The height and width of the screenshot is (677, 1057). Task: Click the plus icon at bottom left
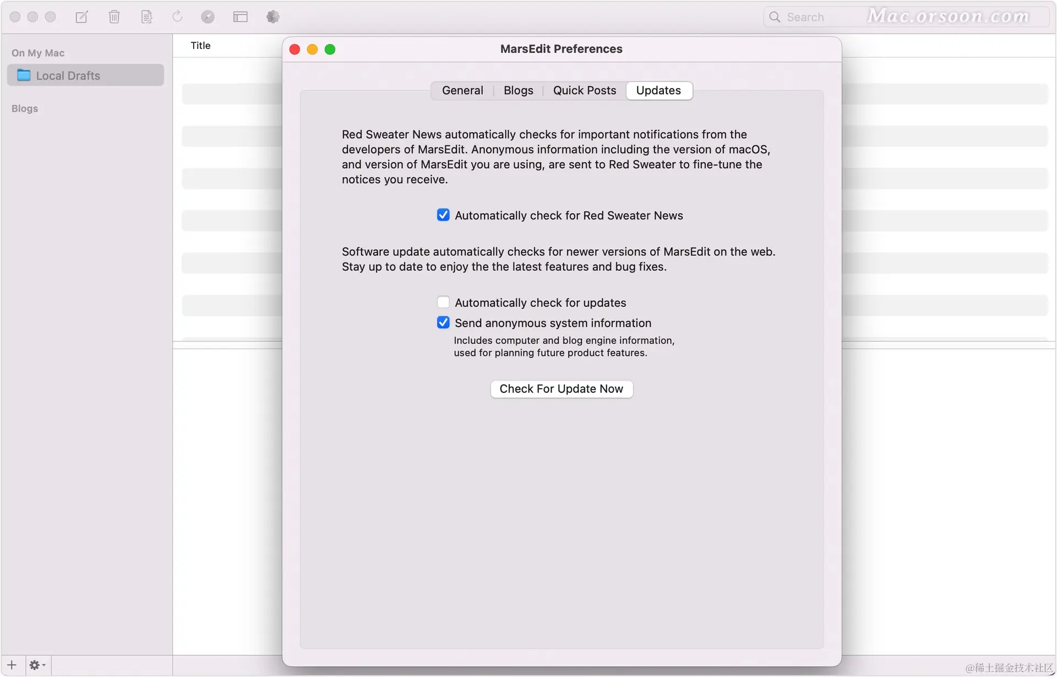click(x=12, y=665)
